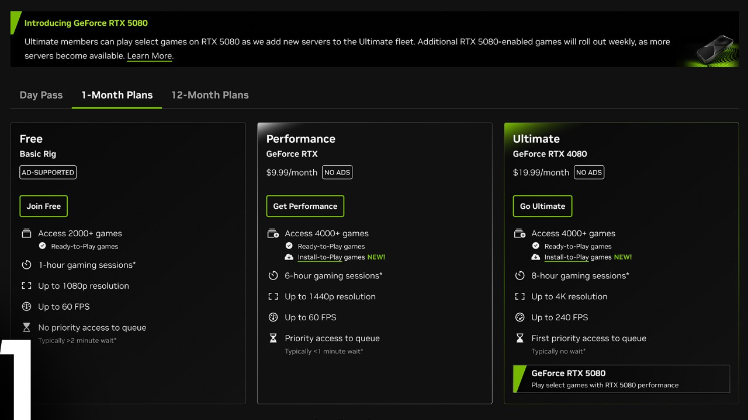Click the Get Performance button
748x420 pixels.
pyautogui.click(x=305, y=206)
